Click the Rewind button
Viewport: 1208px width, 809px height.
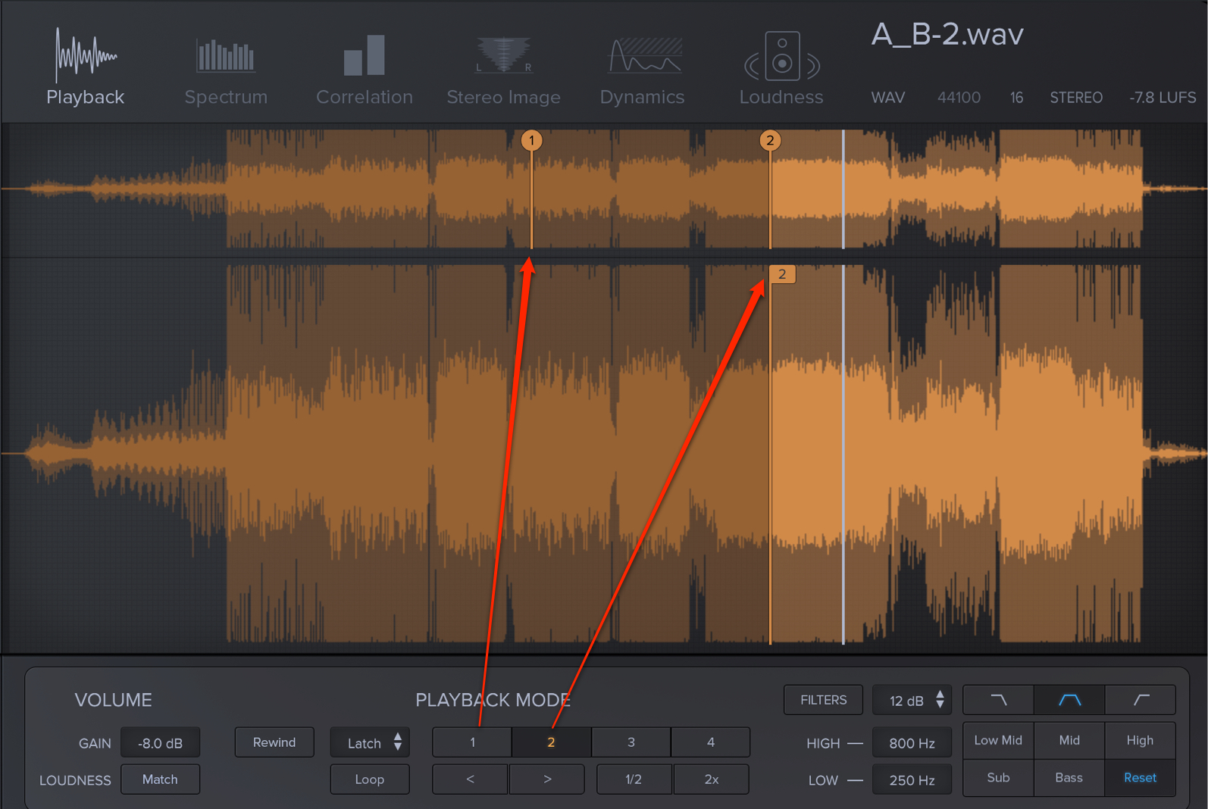pyautogui.click(x=274, y=742)
